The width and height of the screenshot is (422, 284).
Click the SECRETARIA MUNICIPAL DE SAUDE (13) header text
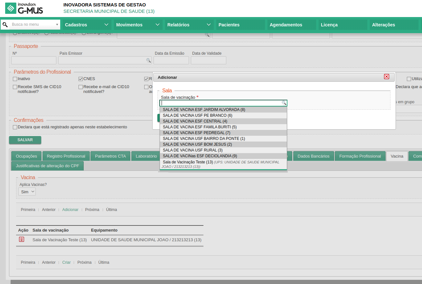(109, 11)
